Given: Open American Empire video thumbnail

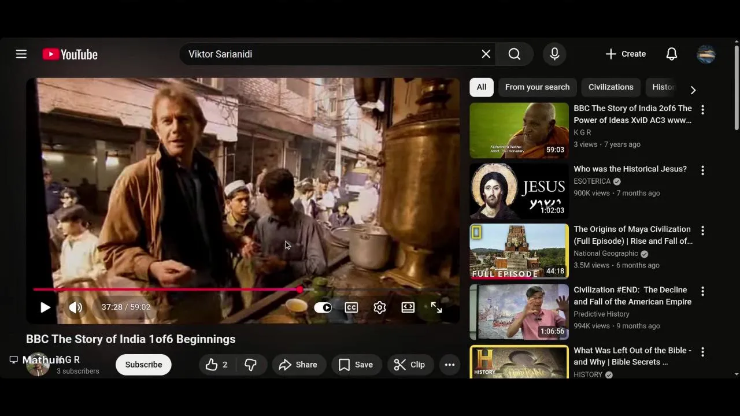Looking at the screenshot, I should 519,312.
